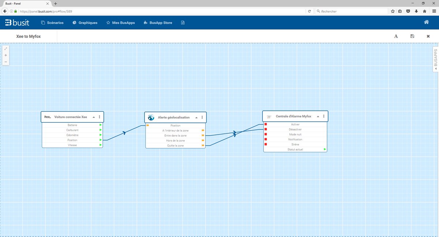439x237 pixels.
Task: Click the fit-to-screen canvas icon
Action: click(6, 48)
